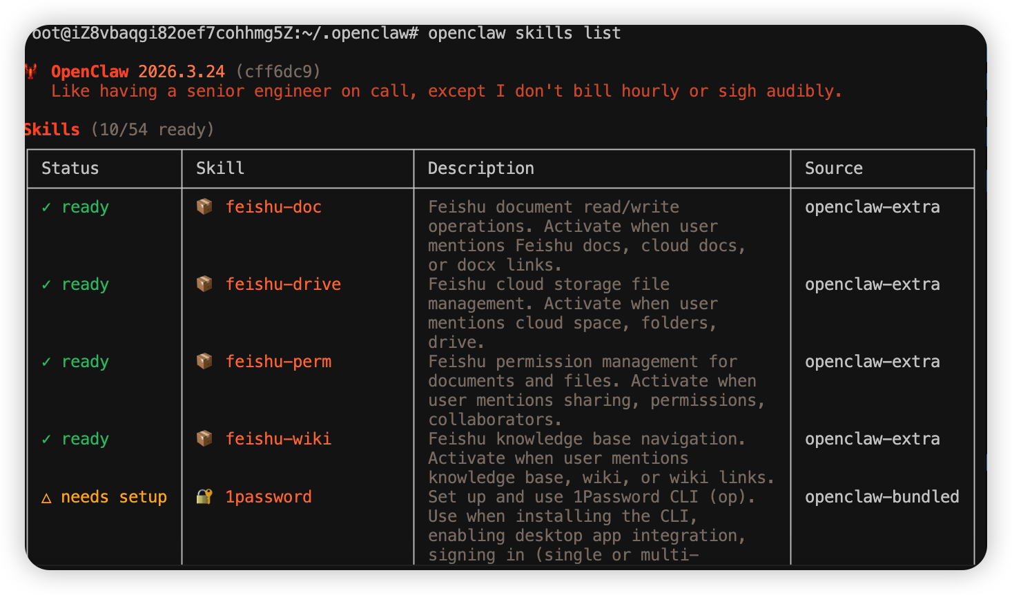Click the OpenClaw lobster logo icon
This screenshot has height=595, width=1012.
click(x=30, y=71)
